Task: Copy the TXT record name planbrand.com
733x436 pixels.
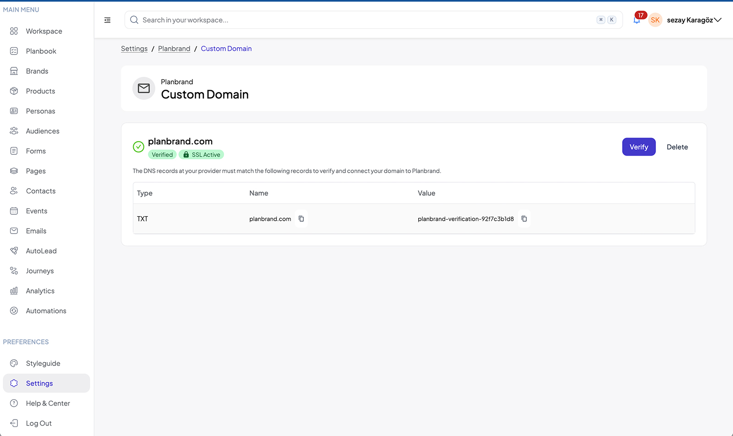Action: point(301,219)
